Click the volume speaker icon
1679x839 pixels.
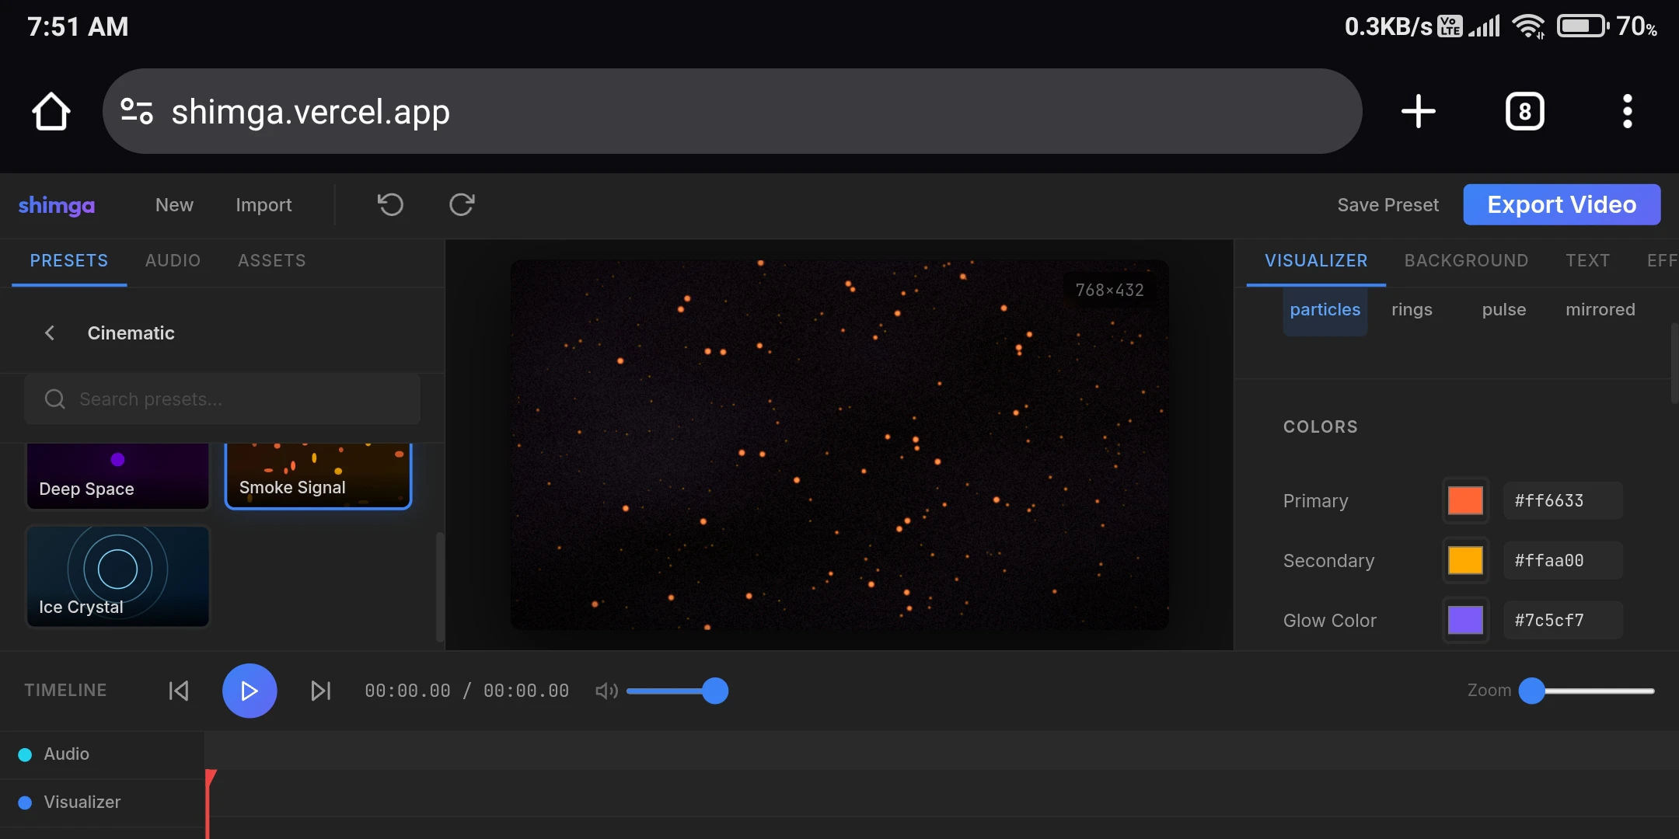606,690
